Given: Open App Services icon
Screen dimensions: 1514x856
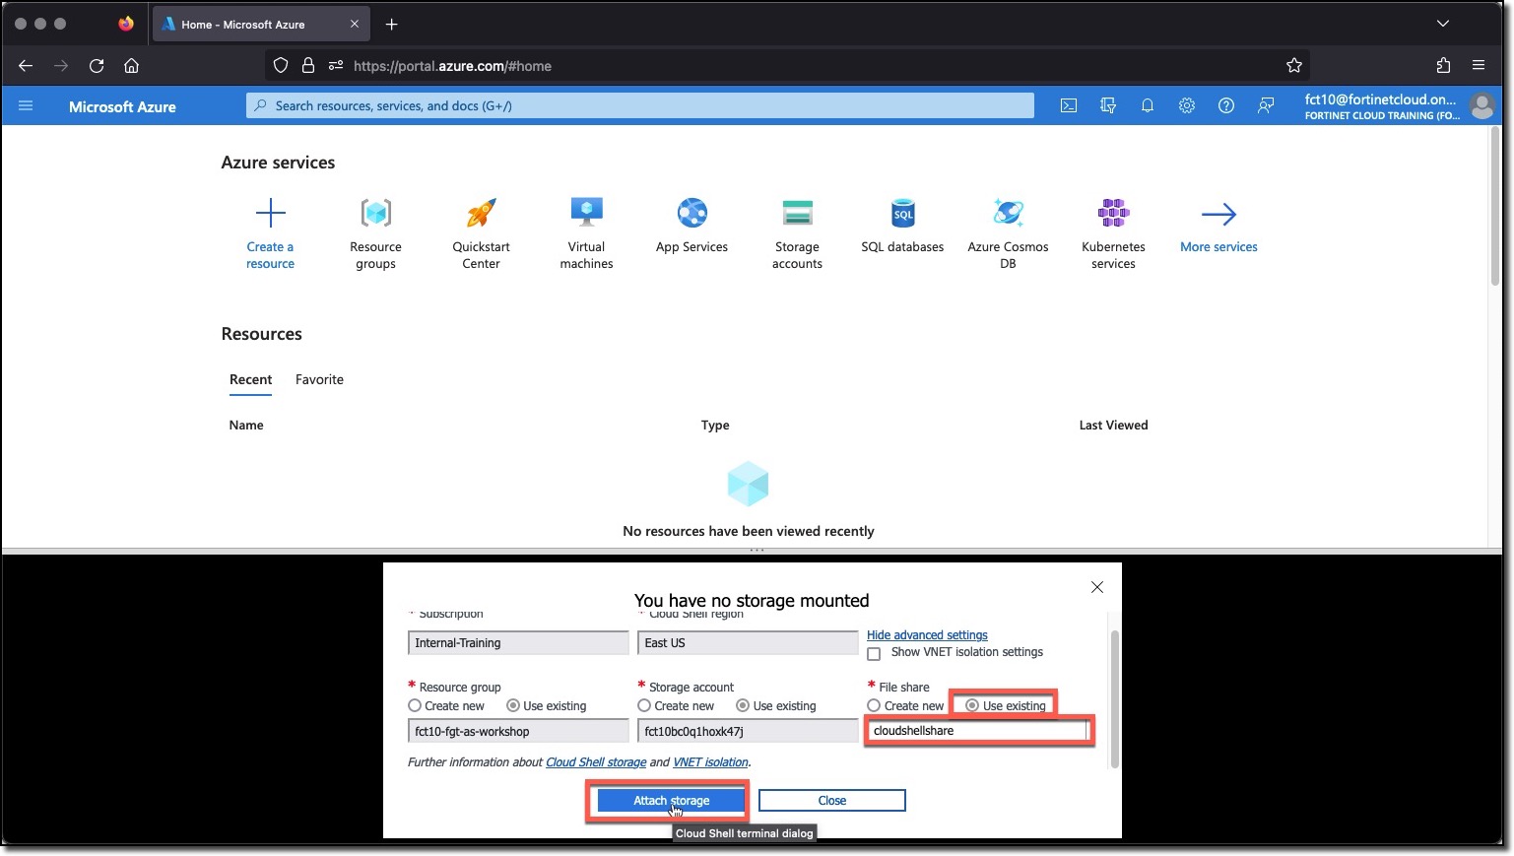Looking at the screenshot, I should click(x=691, y=213).
